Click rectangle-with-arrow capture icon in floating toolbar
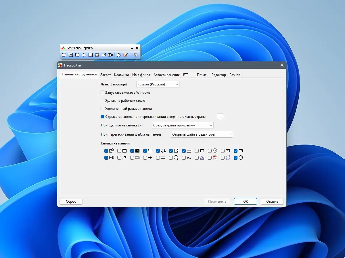 pyautogui.click(x=104, y=55)
